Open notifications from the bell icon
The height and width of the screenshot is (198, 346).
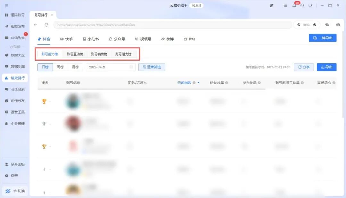[x=294, y=5]
